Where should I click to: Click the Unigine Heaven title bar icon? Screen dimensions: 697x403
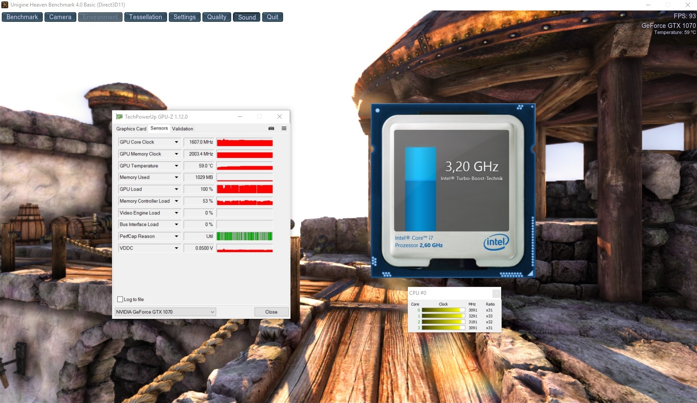coord(5,5)
